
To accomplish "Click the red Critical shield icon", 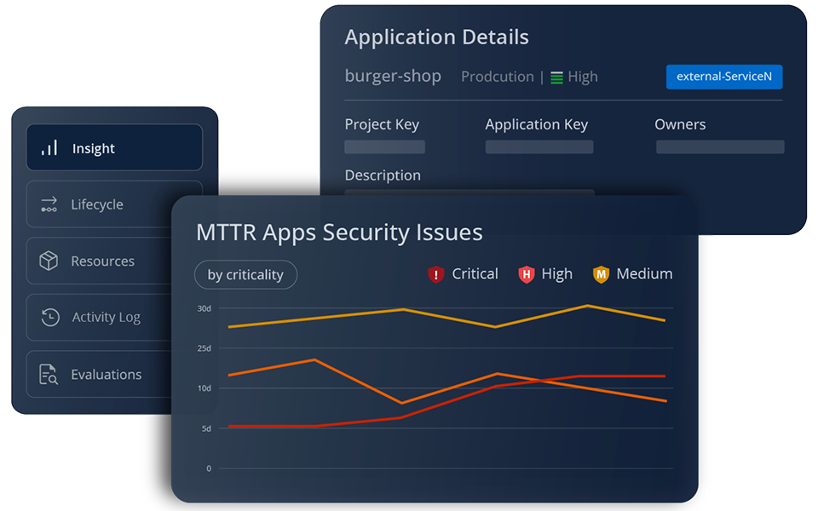I will pyautogui.click(x=436, y=274).
